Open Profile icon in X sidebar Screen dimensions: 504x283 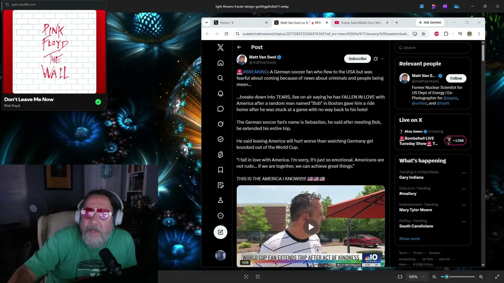click(220, 200)
